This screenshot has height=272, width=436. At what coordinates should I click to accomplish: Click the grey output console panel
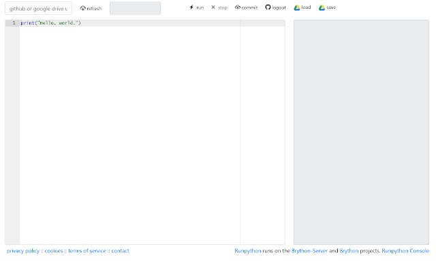[361, 132]
